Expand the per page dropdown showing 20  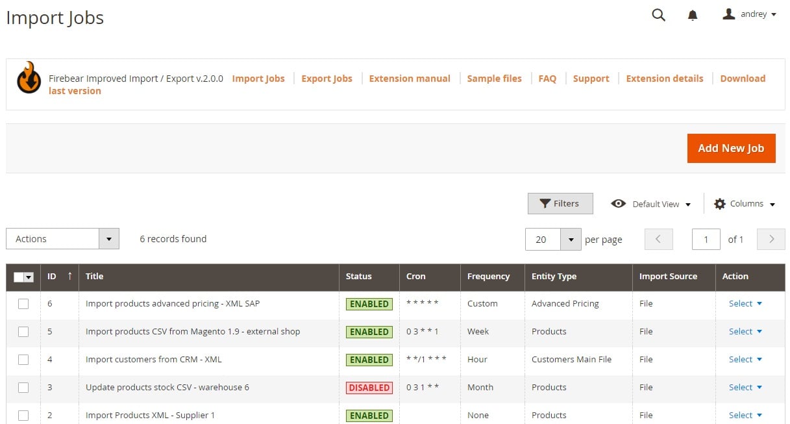coord(552,239)
